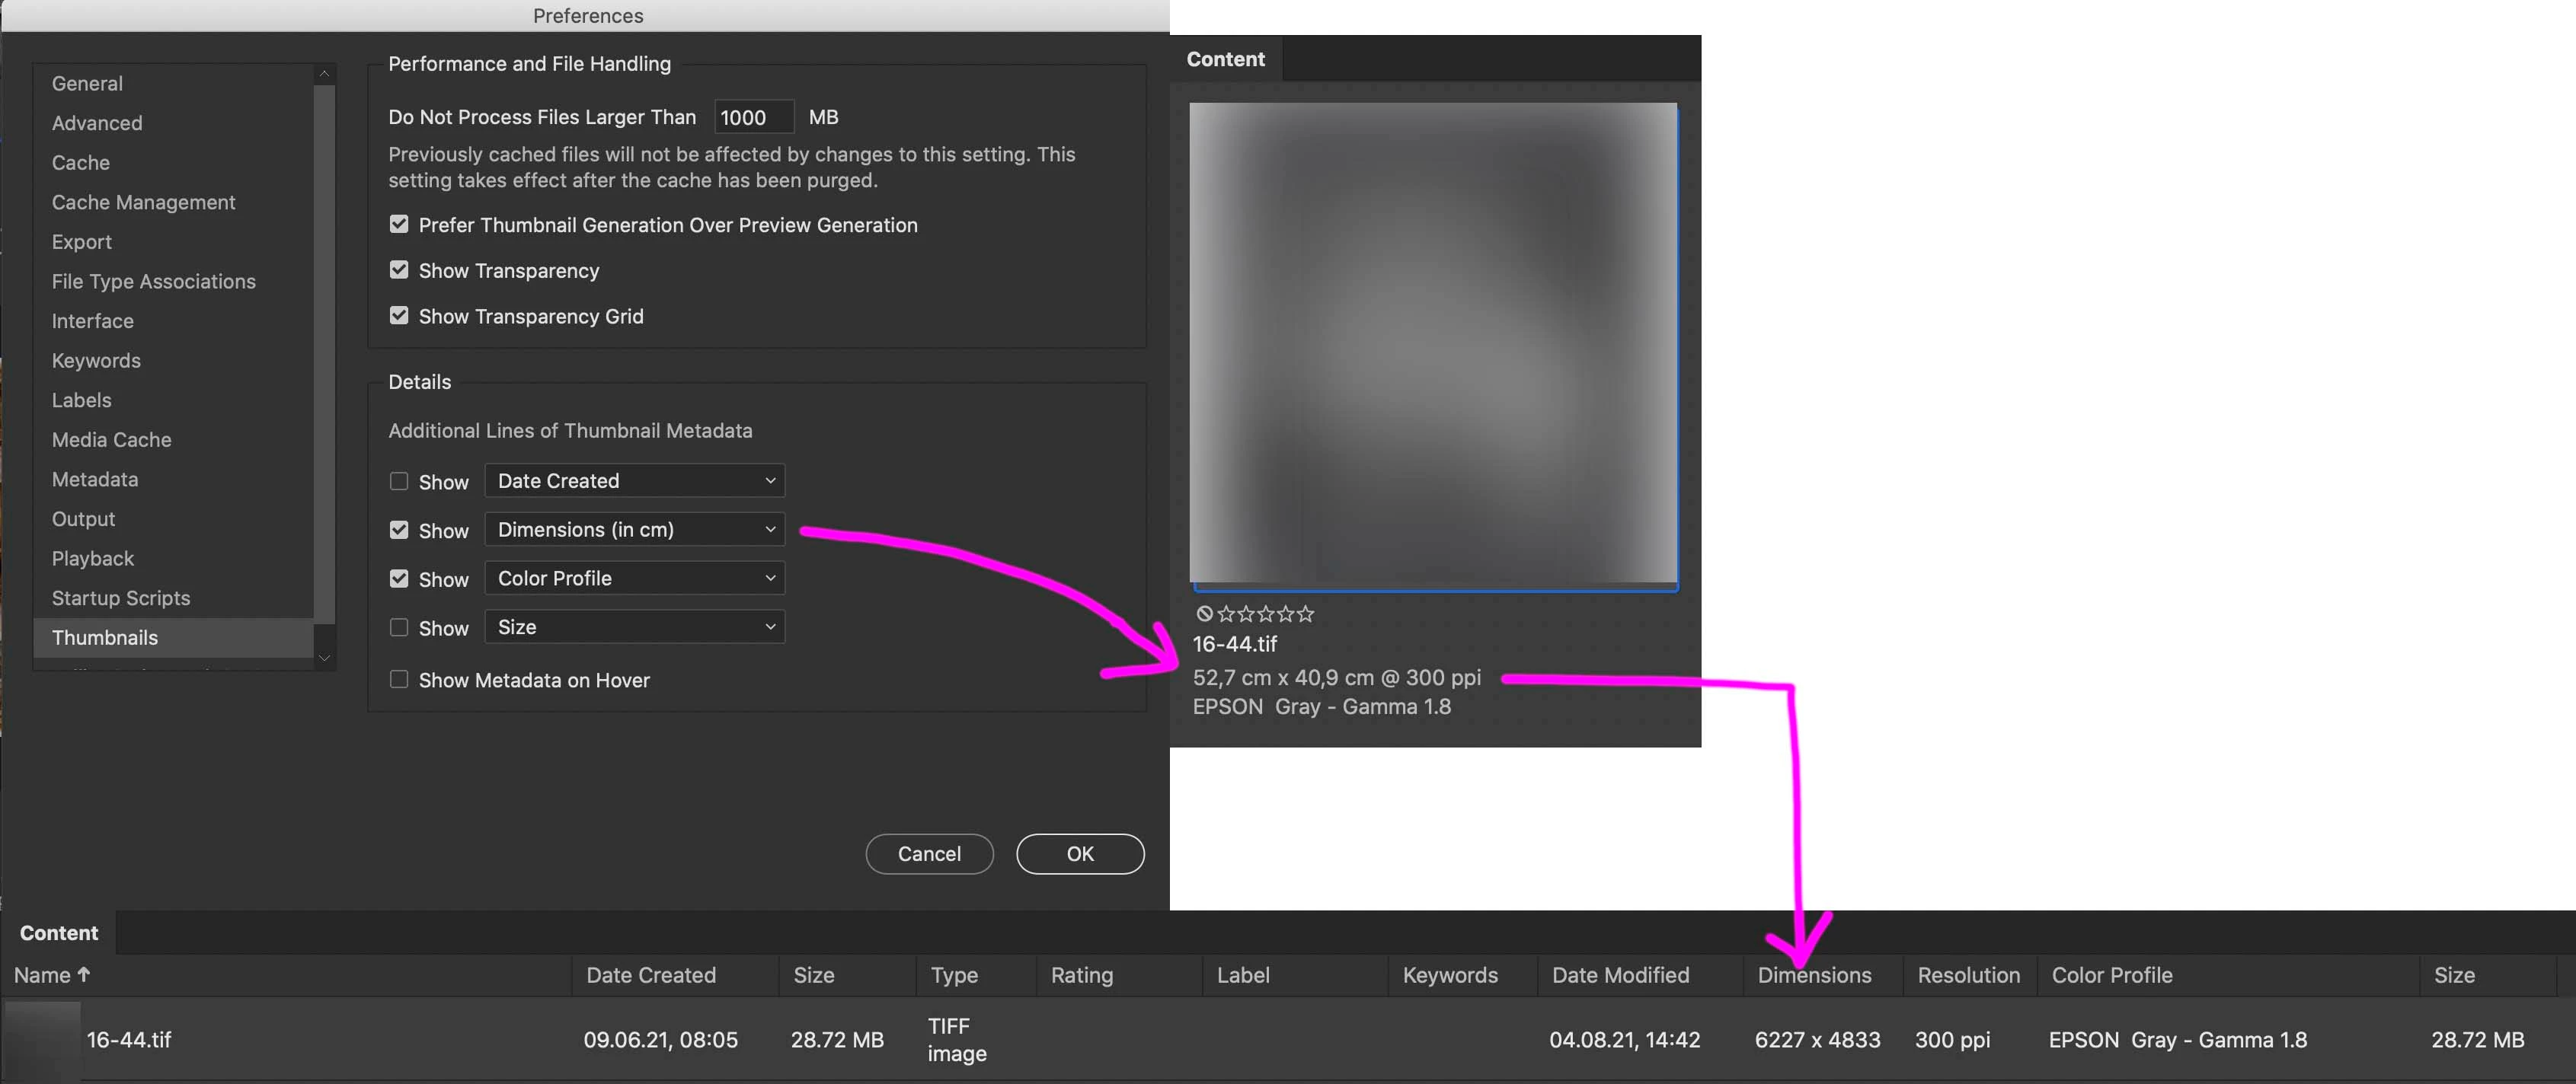Click the fifth rating star of 16-44.tif
This screenshot has width=2576, height=1084.
tap(1305, 614)
